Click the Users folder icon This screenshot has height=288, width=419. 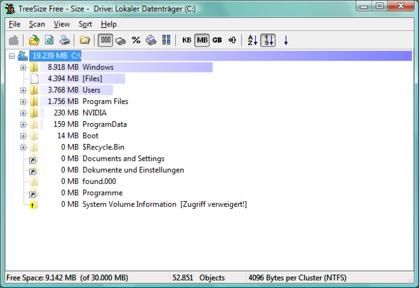click(x=34, y=90)
